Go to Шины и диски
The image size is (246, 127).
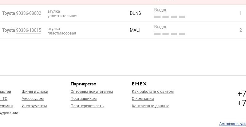tap(35, 92)
